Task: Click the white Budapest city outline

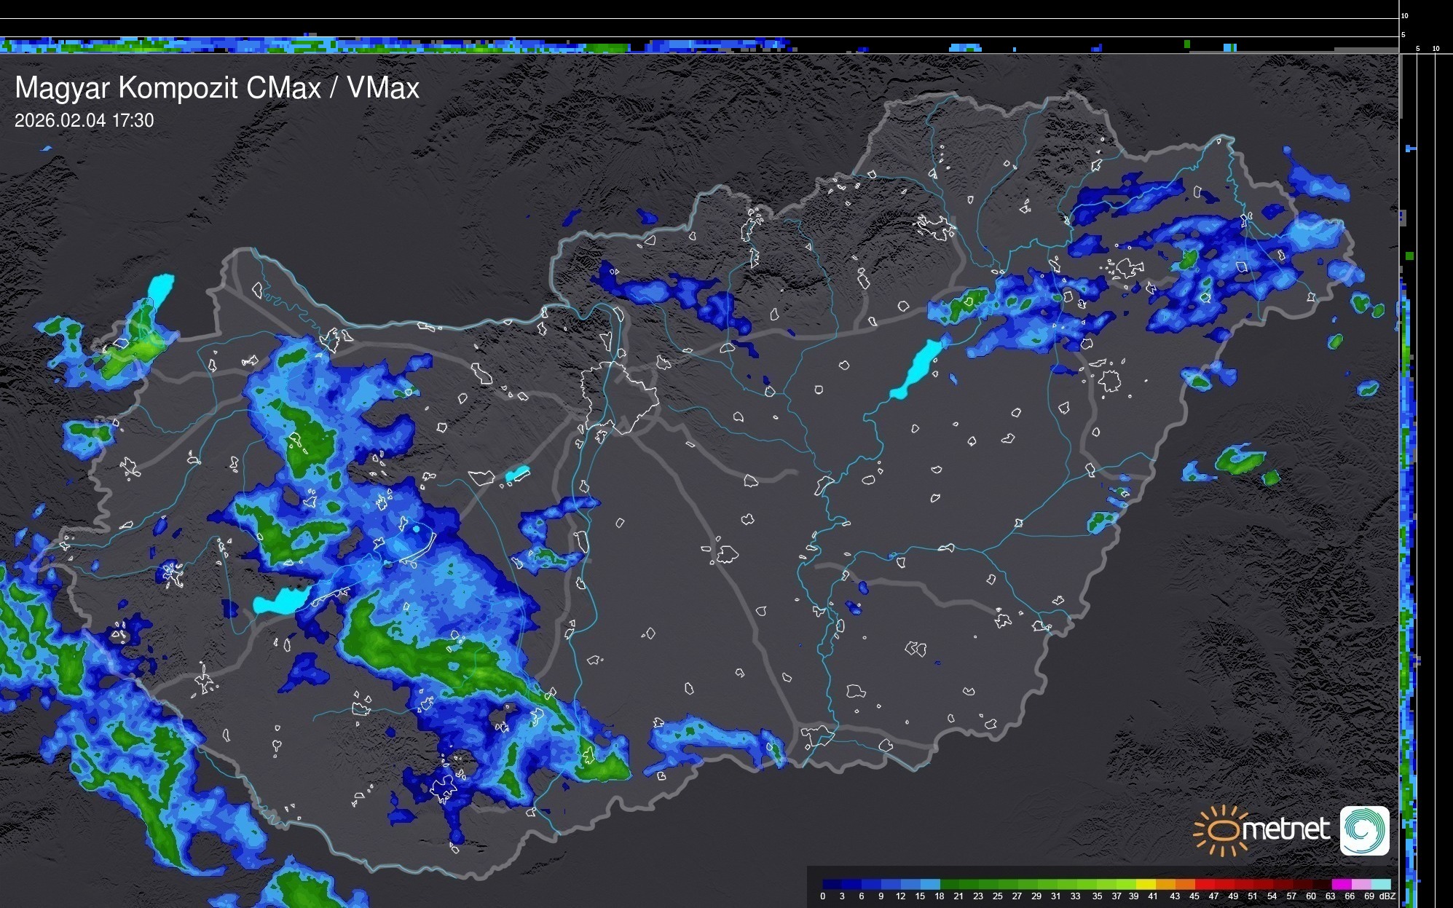Action: coord(618,398)
